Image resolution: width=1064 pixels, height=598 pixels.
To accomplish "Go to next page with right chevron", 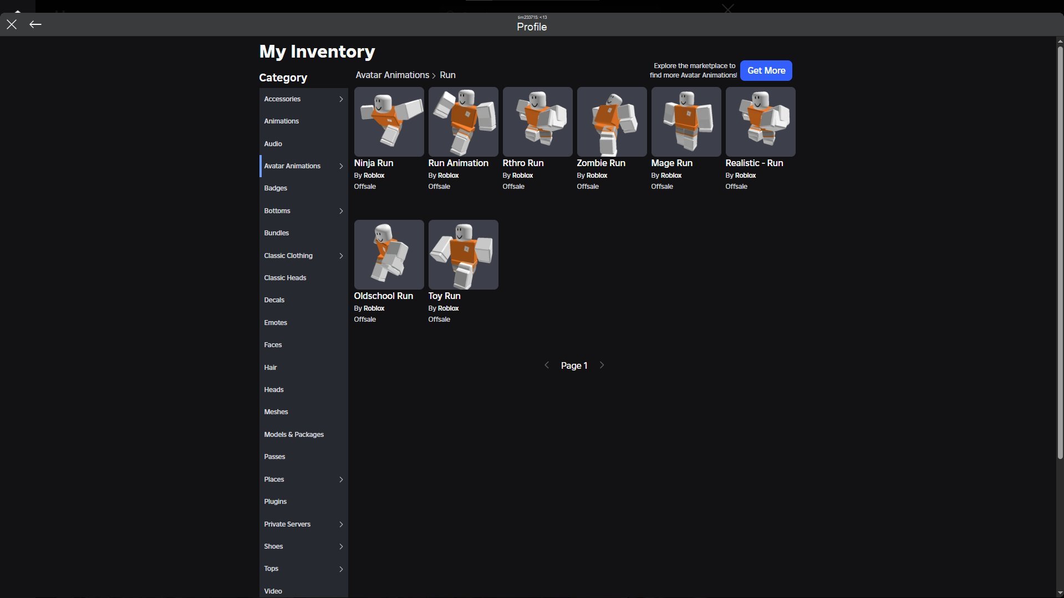I will (602, 365).
